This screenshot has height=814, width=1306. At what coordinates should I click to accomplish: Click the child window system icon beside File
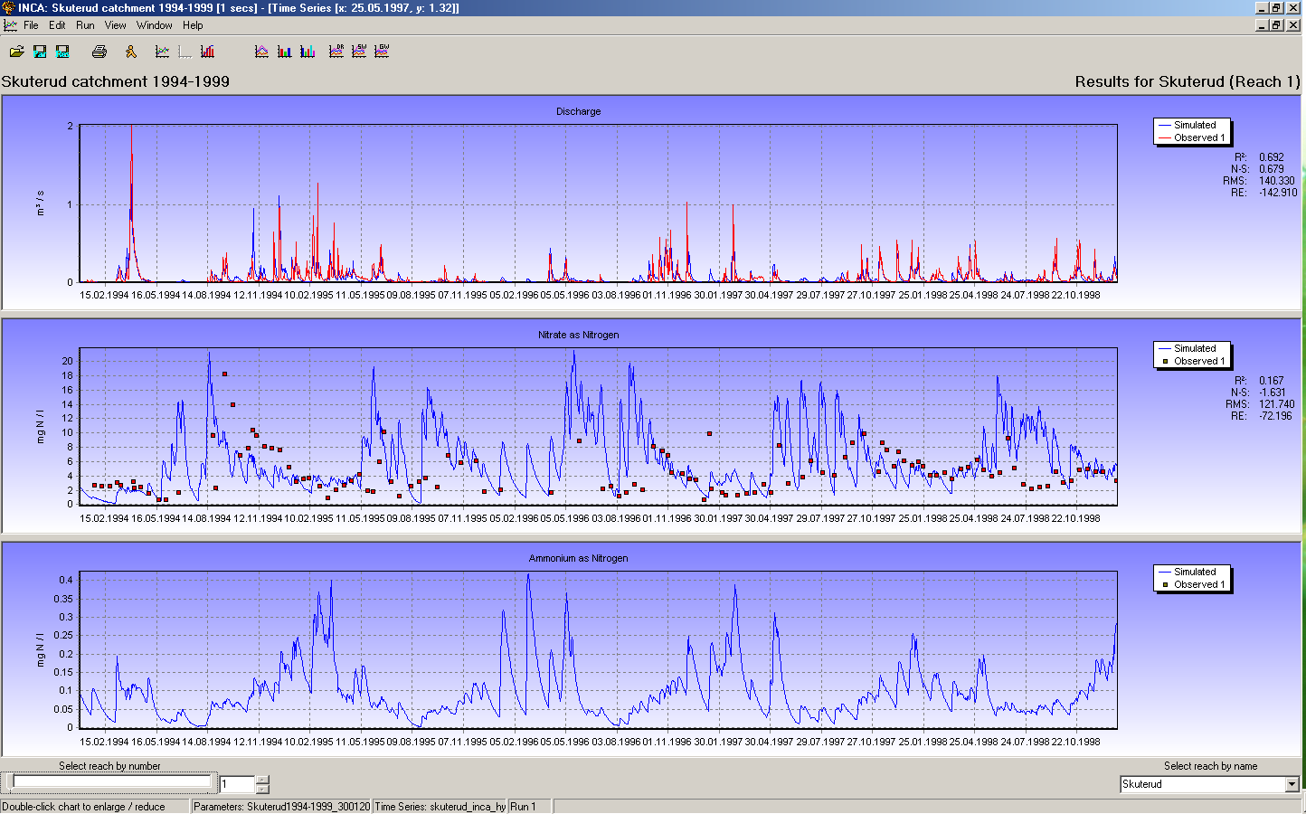coord(10,25)
